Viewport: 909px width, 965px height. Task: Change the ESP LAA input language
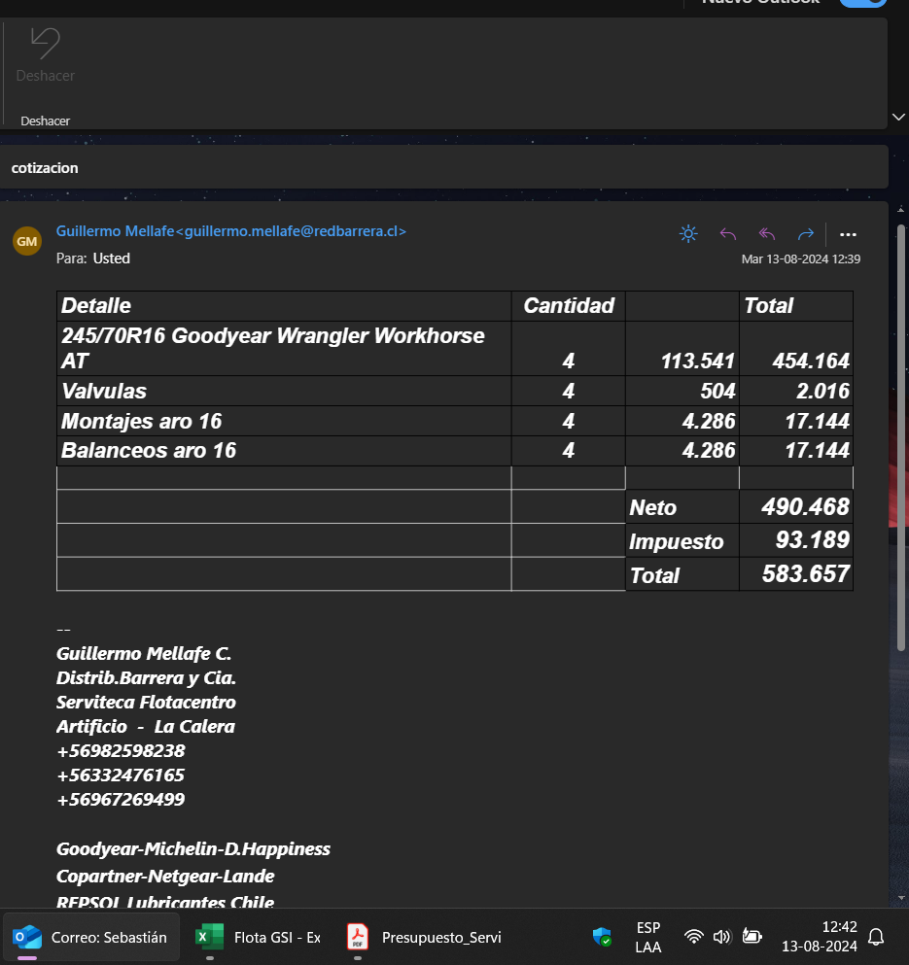coord(648,938)
